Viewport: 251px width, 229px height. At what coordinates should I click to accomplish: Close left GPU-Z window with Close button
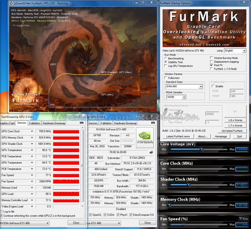click(x=76, y=223)
